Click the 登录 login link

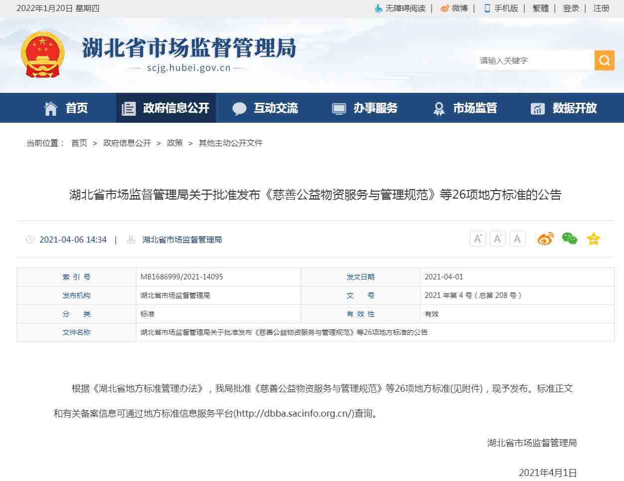coord(571,8)
